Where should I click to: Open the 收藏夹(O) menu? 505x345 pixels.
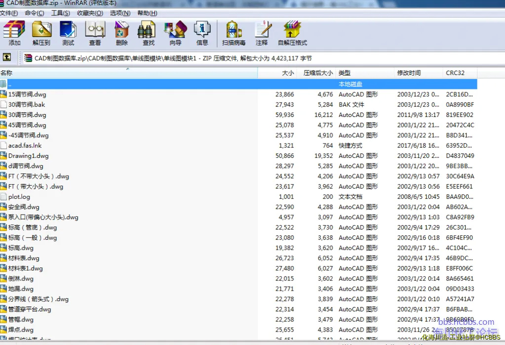click(x=90, y=13)
